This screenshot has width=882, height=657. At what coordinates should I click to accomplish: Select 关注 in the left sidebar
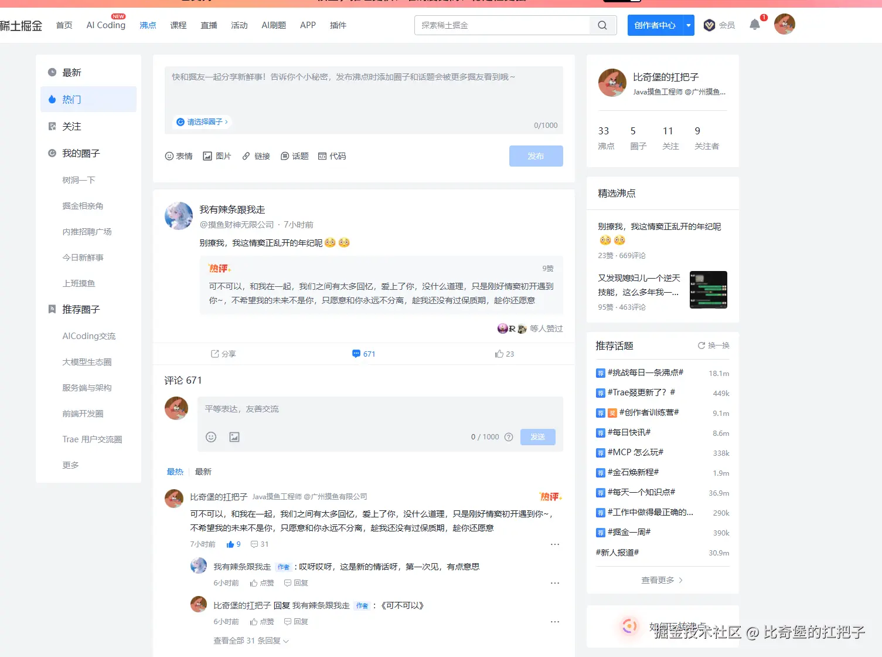click(x=71, y=126)
